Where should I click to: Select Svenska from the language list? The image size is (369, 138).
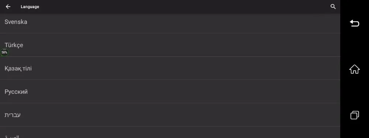[170, 22]
